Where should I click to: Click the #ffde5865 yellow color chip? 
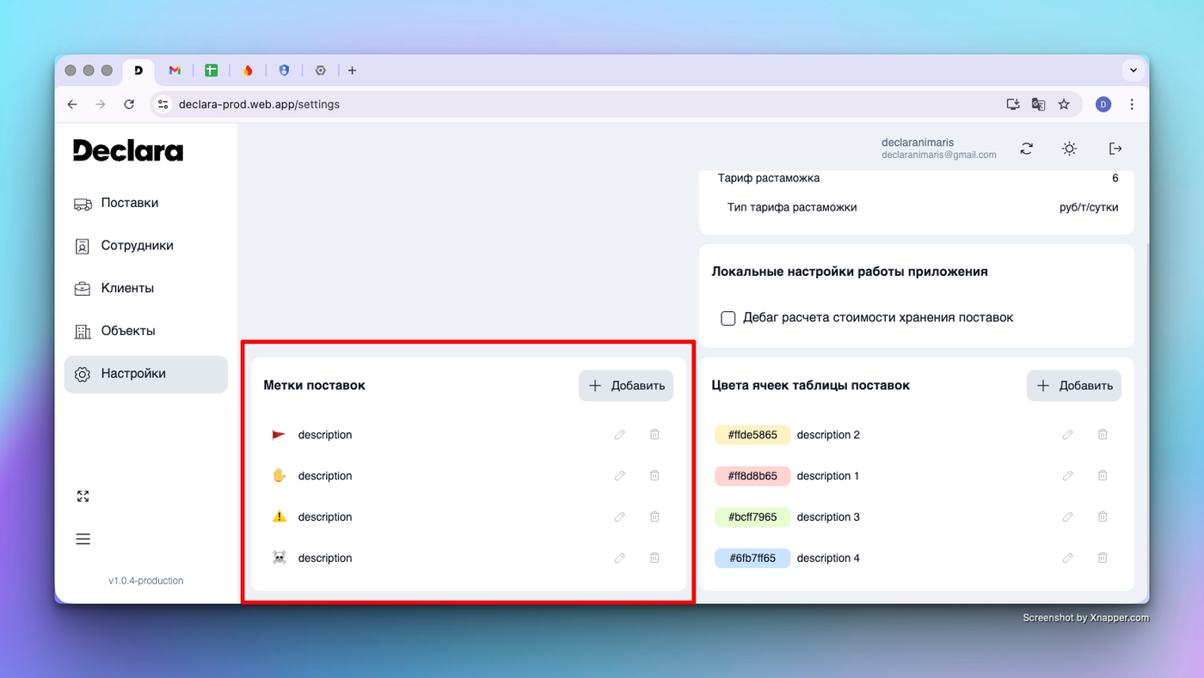(x=752, y=435)
